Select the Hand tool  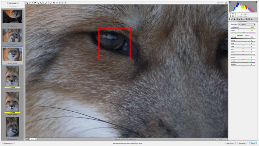click(x=30, y=3)
